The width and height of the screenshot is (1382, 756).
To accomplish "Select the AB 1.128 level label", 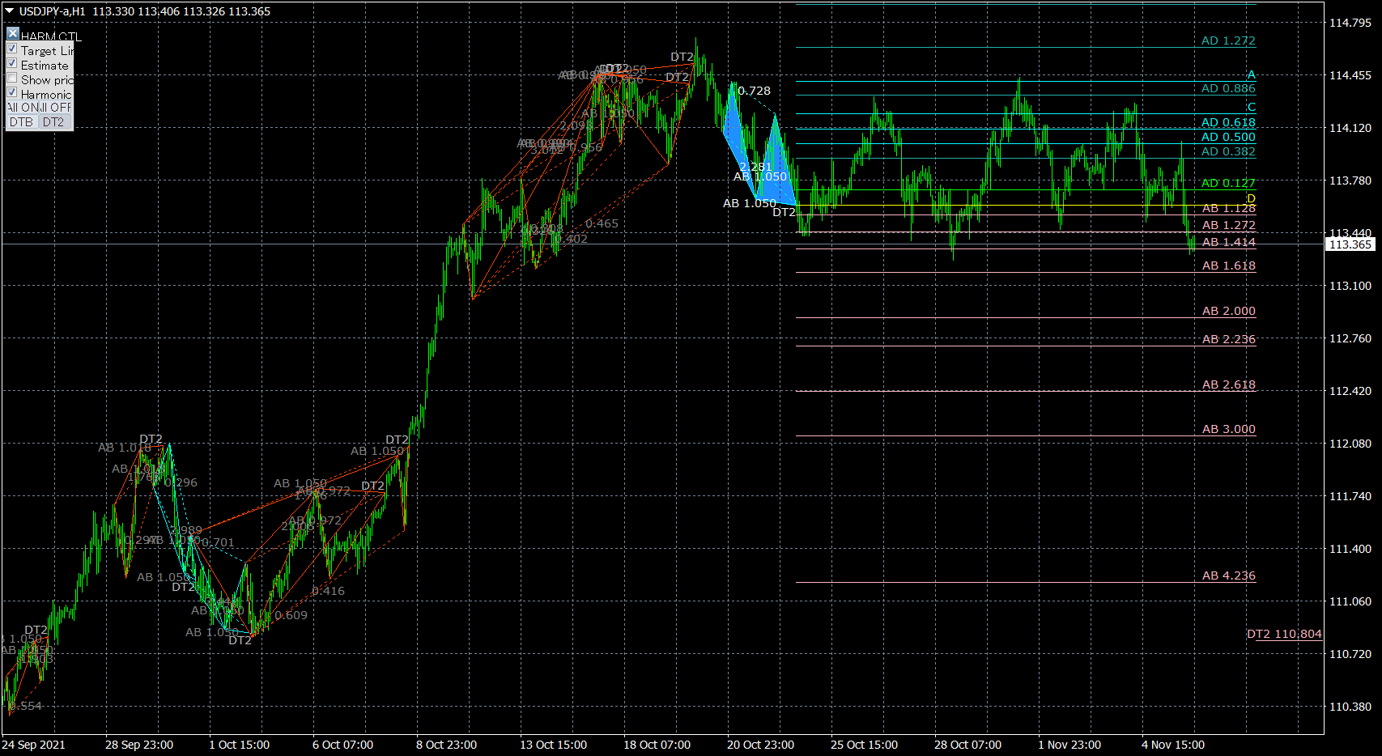I will 1229,208.
